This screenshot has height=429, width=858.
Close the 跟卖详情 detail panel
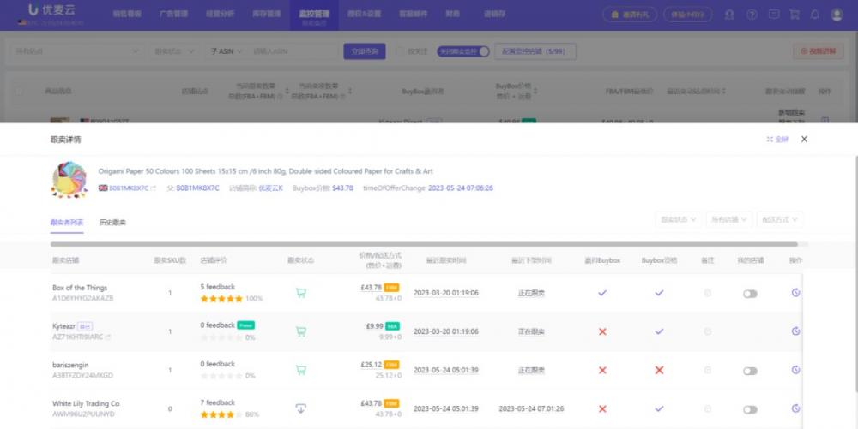[804, 140]
